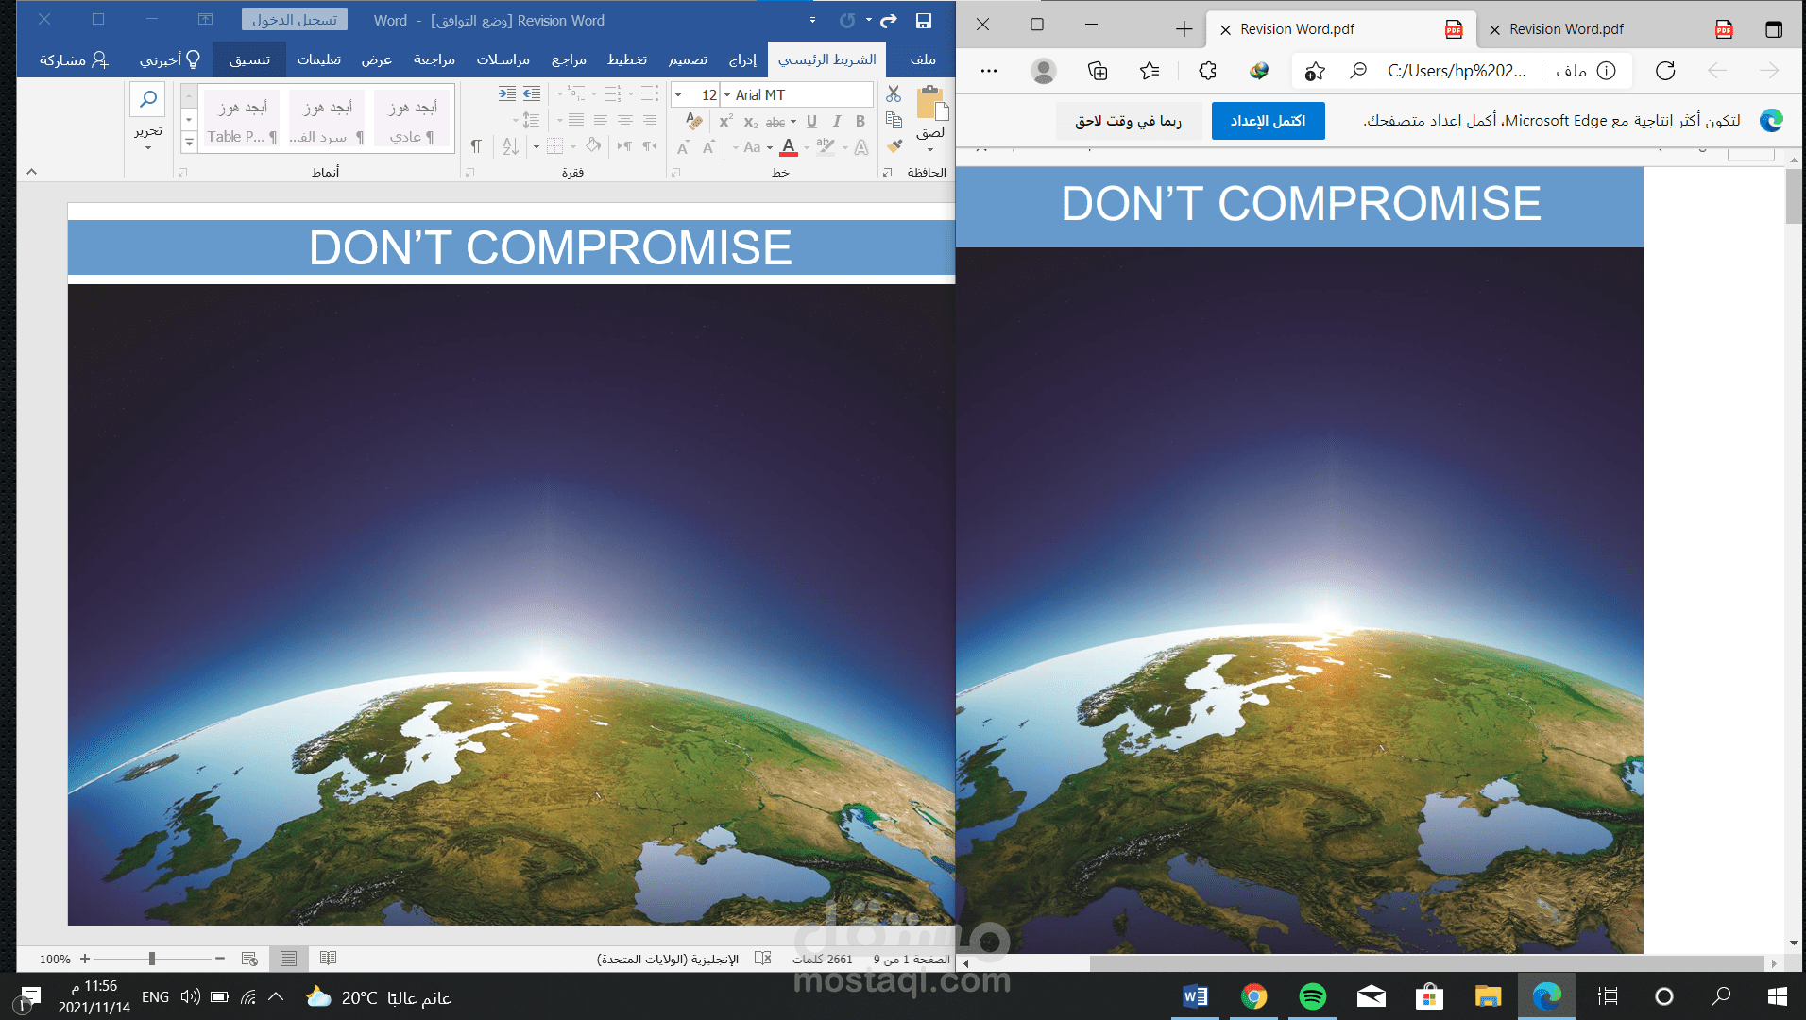Click the ربما في وقت لاحق button
The image size is (1806, 1020).
[x=1128, y=121]
